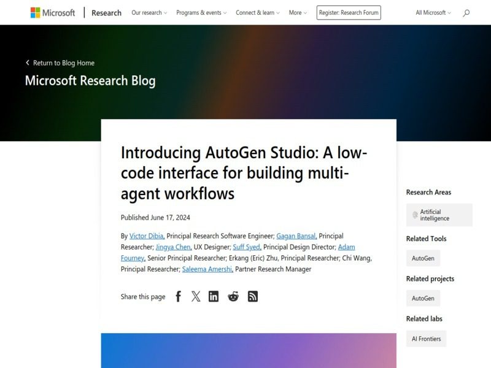The width and height of the screenshot is (491, 368).
Task: Go to the Research home link
Action: [106, 13]
